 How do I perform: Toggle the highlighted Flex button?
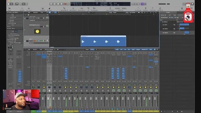[55, 13]
